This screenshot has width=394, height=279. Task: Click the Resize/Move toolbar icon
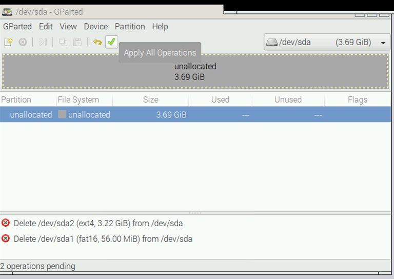pyautogui.click(x=43, y=42)
